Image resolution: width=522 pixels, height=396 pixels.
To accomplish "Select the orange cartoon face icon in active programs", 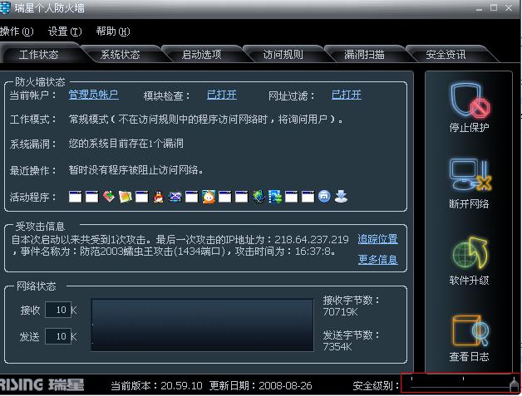I will coord(209,197).
